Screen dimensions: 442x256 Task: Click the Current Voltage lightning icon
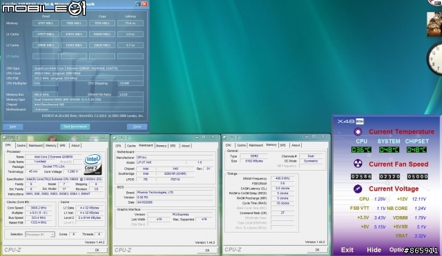point(358,189)
